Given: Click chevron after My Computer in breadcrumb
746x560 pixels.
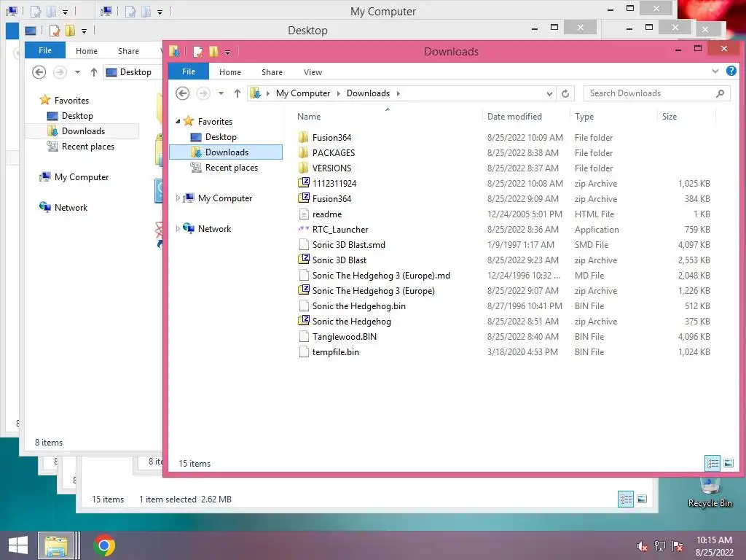Looking at the screenshot, I should point(338,93).
